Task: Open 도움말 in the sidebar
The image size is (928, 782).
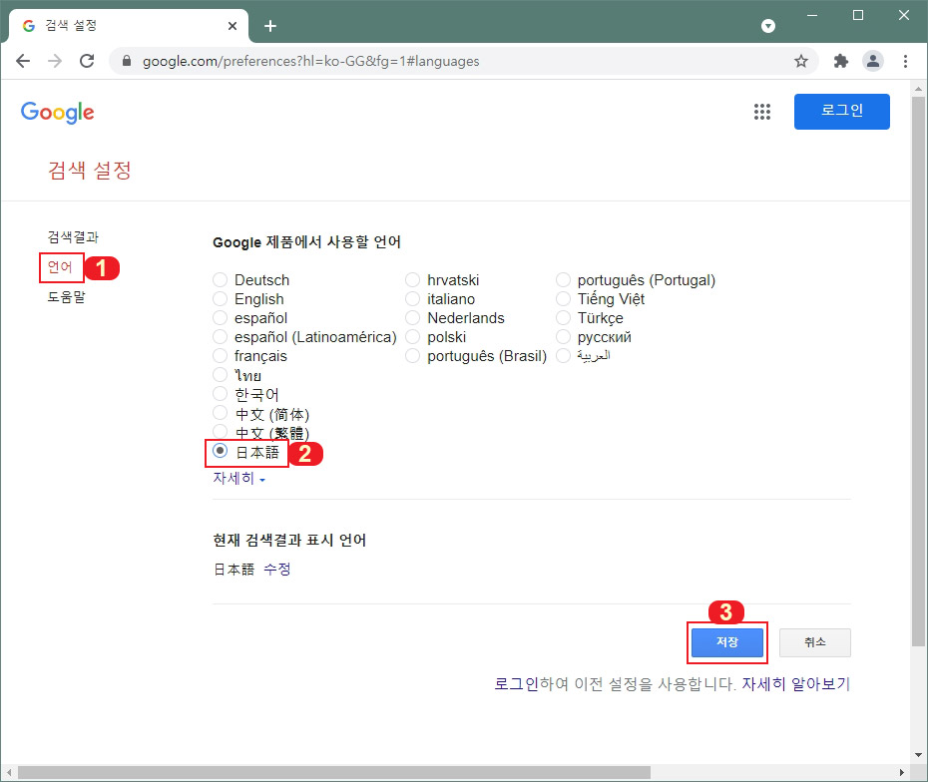Action: [66, 296]
